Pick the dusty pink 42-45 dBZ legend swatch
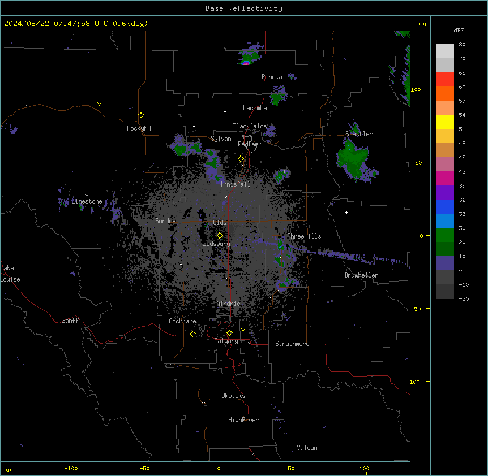The width and height of the screenshot is (488, 476). pyautogui.click(x=445, y=165)
